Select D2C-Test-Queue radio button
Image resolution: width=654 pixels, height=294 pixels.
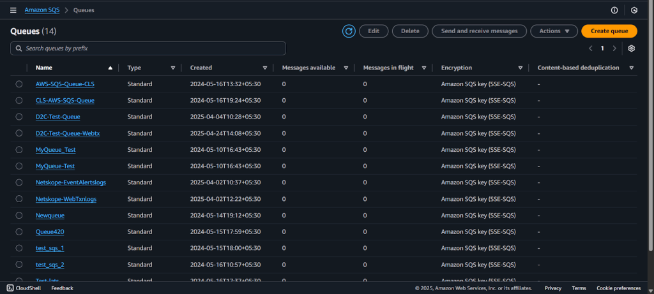point(19,117)
